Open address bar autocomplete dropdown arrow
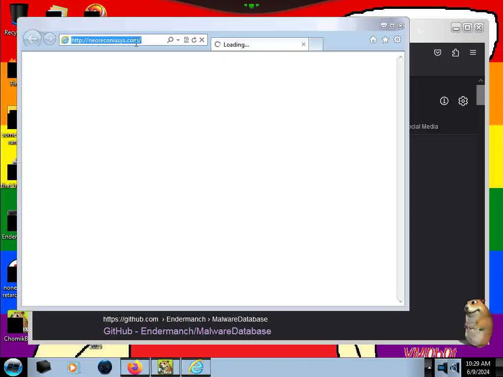The image size is (503, 377). point(178,40)
